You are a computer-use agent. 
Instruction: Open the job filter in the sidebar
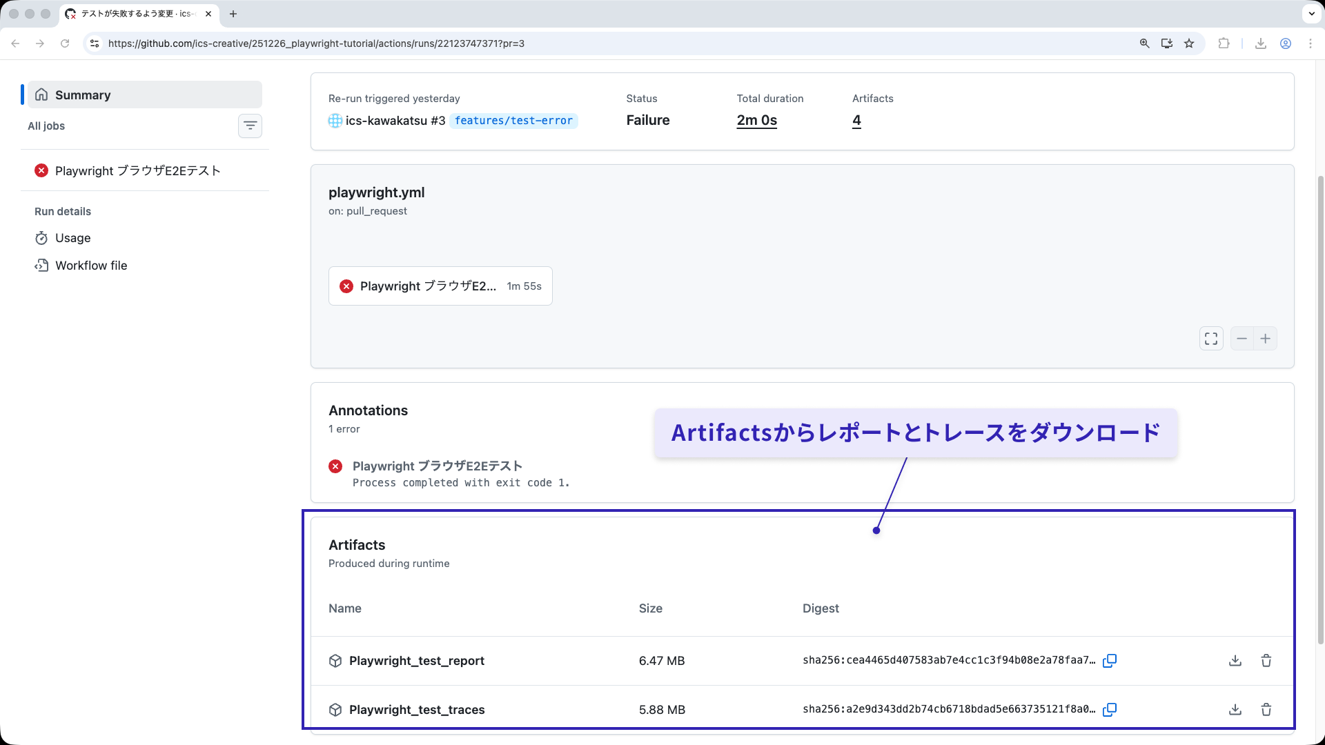[x=250, y=126]
